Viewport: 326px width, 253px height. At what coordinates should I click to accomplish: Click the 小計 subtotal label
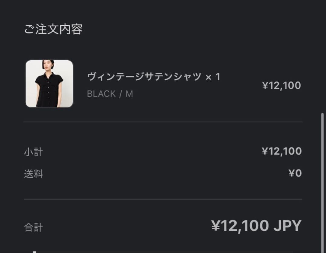[34, 152]
